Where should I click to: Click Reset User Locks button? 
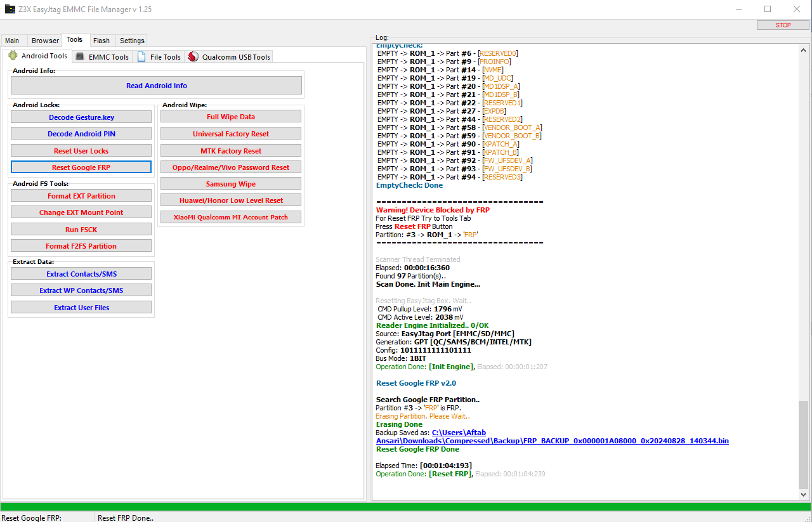(81, 151)
